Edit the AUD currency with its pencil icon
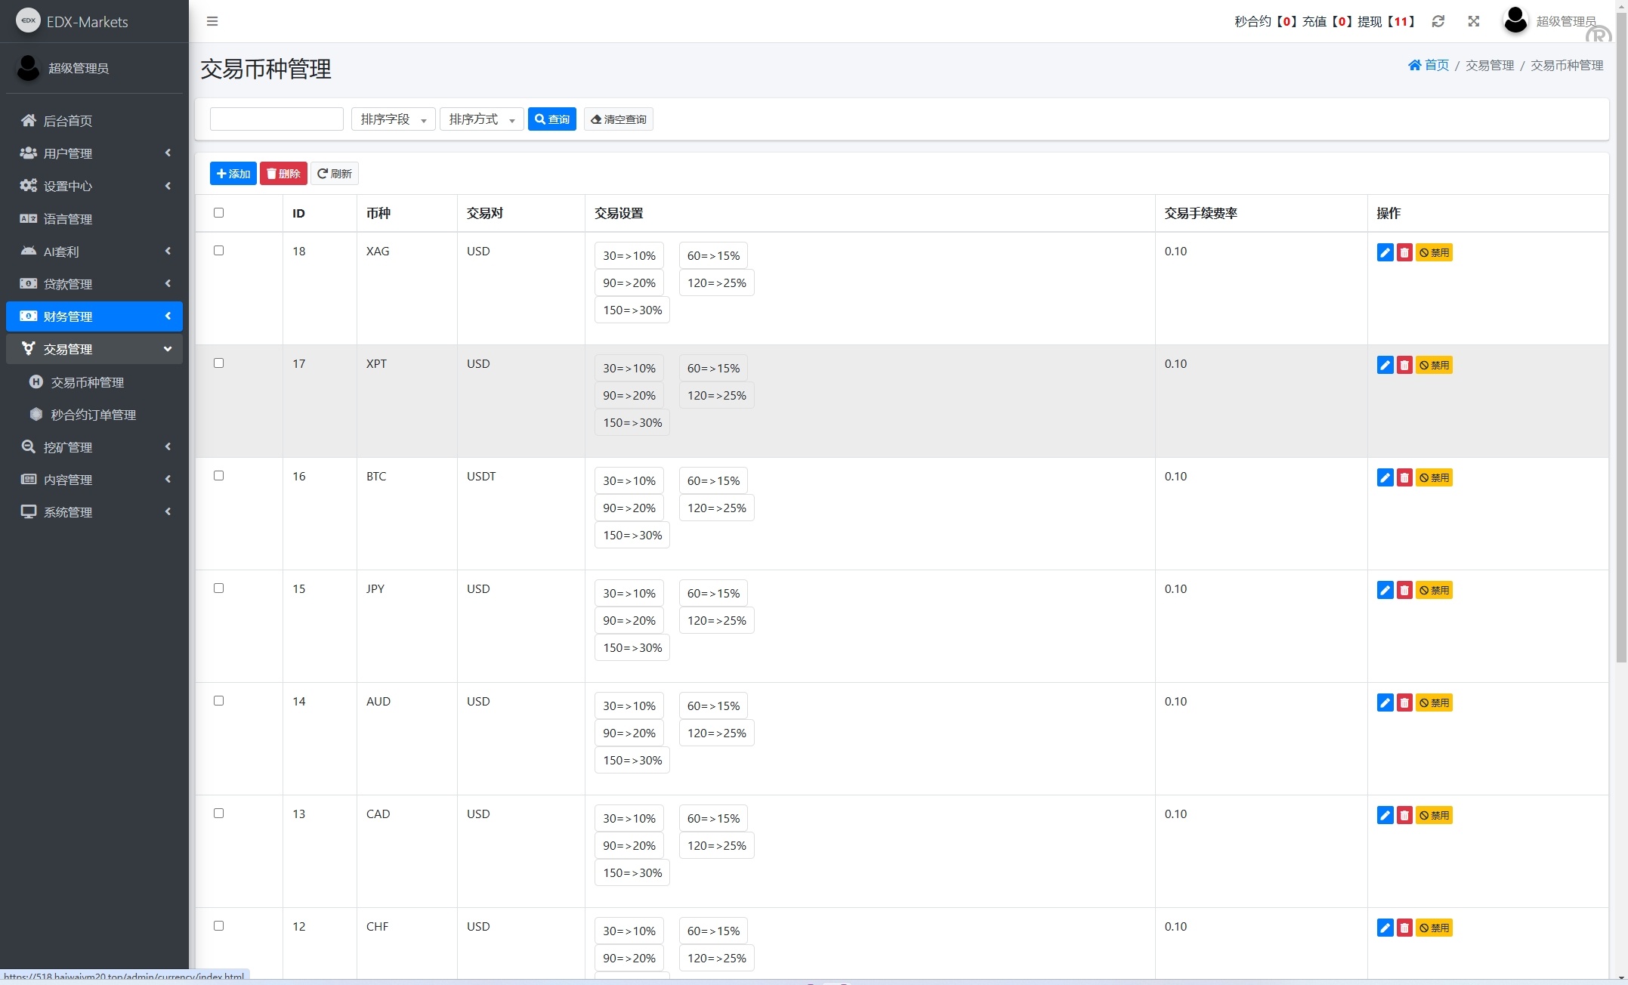 [x=1385, y=702]
